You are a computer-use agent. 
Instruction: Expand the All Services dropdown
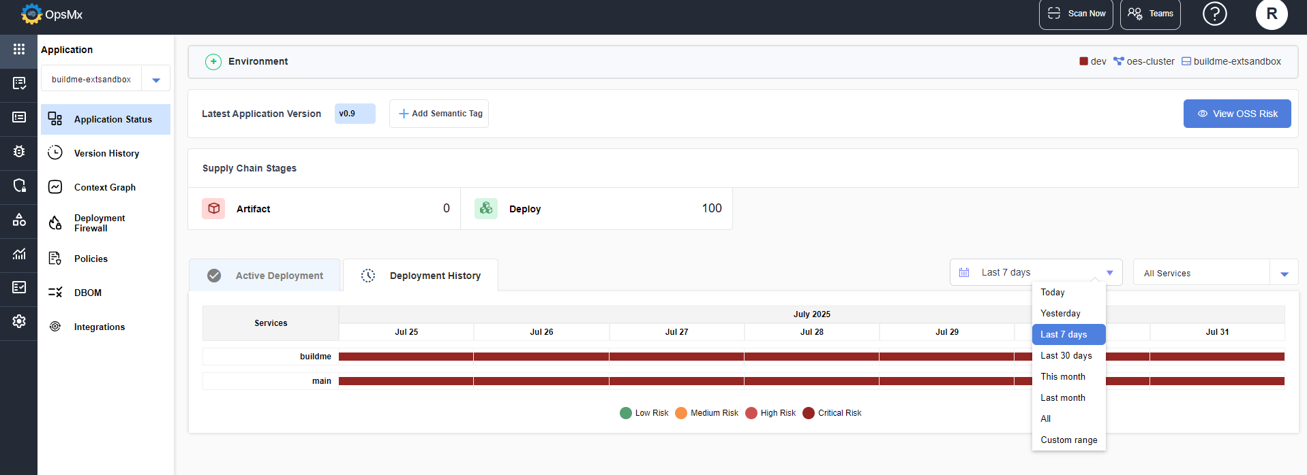pos(1284,274)
